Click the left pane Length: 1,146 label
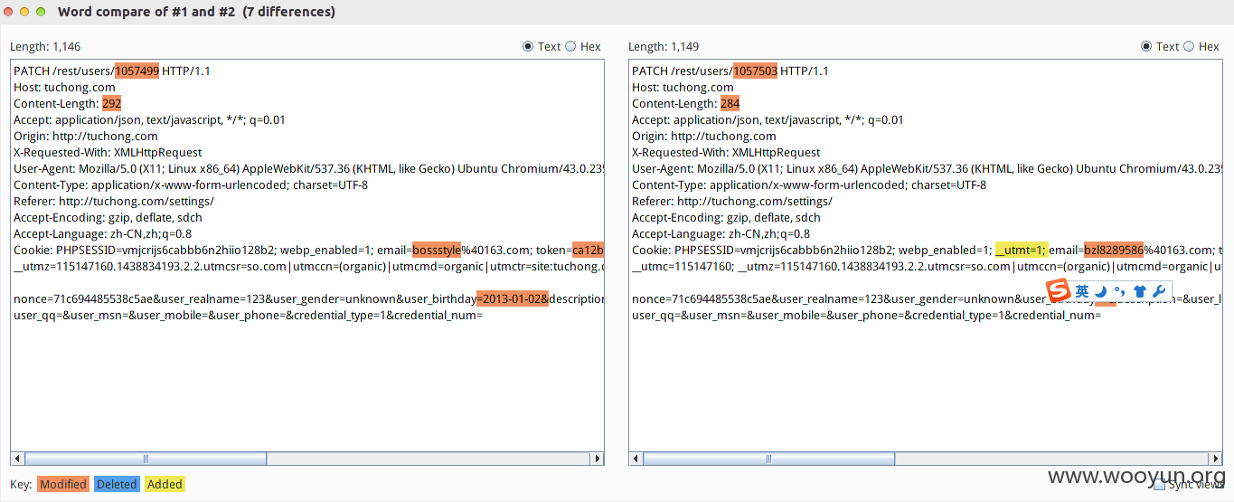Screen dimensions: 1234x502 click(x=45, y=46)
